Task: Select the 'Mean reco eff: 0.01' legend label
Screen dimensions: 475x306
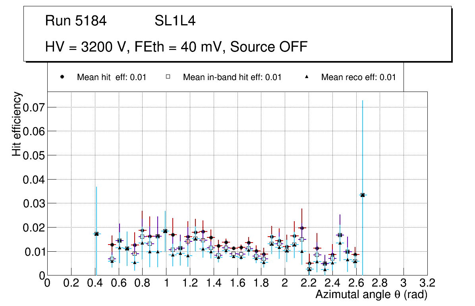Action: [x=358, y=77]
